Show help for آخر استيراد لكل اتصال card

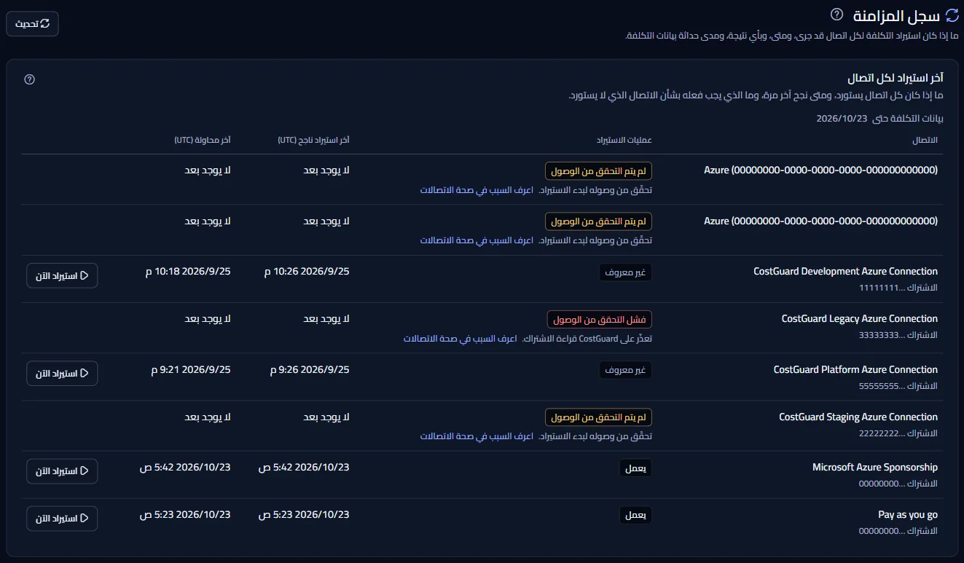click(30, 79)
